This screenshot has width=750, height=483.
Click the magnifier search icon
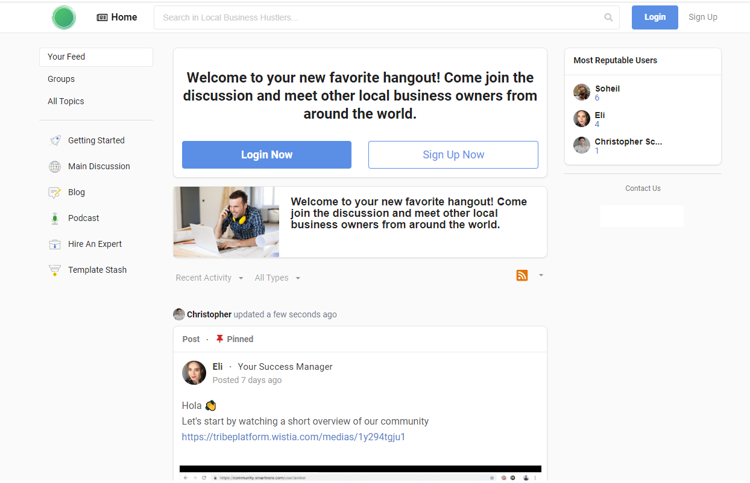coord(608,17)
